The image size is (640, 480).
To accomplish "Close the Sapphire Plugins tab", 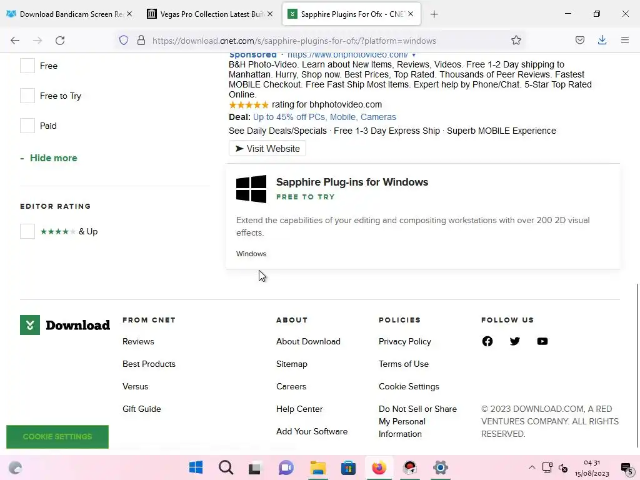I will pos(411,14).
